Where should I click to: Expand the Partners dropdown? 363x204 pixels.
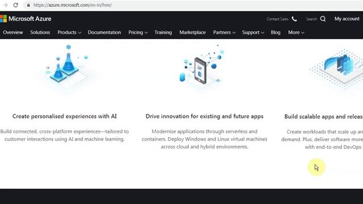(224, 32)
